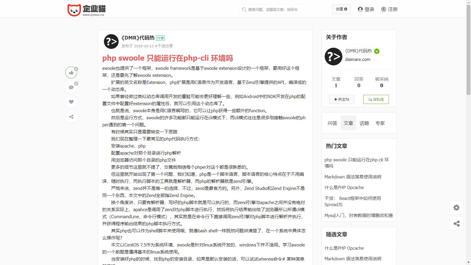Open comments via speech bubble icon
Screen dimensions: 471x265
coord(71,87)
